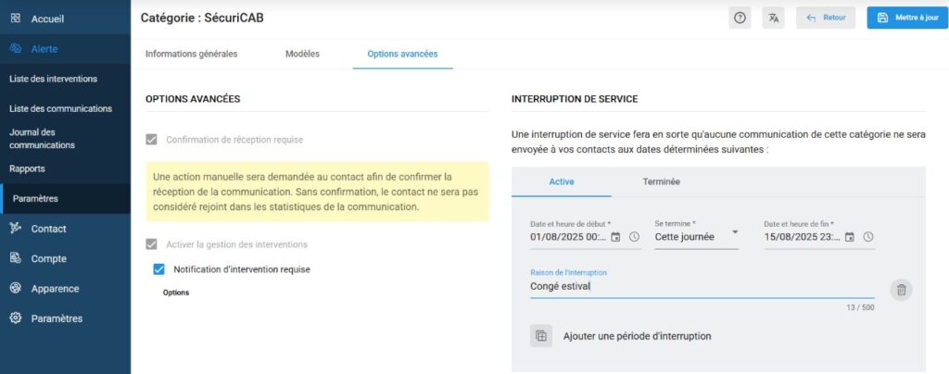This screenshot has width=949, height=374.
Task: Open the start date calendar picker icon
Action: click(615, 237)
